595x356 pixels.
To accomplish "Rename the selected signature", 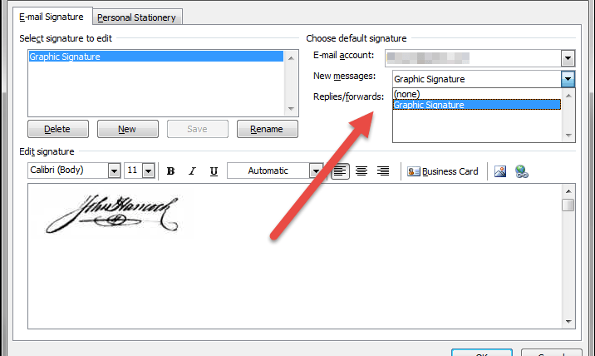I will pos(268,129).
